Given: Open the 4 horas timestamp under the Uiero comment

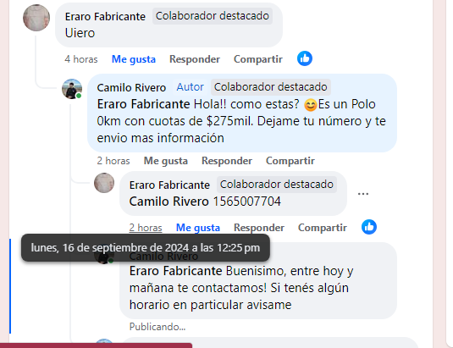Looking at the screenshot, I should pos(81,59).
